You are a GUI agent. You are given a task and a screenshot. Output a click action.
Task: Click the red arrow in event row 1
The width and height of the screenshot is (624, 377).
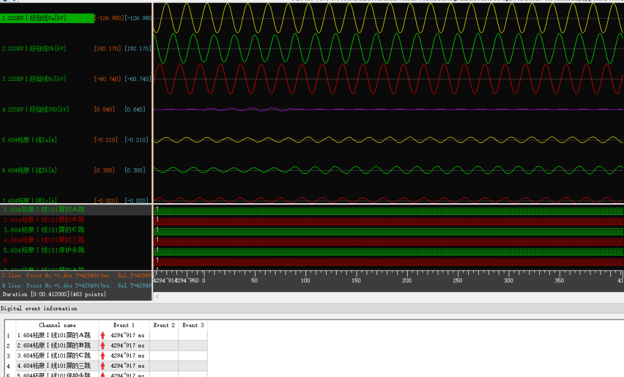tap(103, 335)
